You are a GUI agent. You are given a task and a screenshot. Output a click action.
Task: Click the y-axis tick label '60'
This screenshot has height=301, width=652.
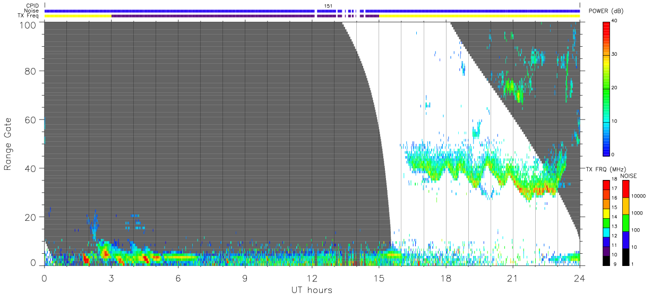(30, 119)
